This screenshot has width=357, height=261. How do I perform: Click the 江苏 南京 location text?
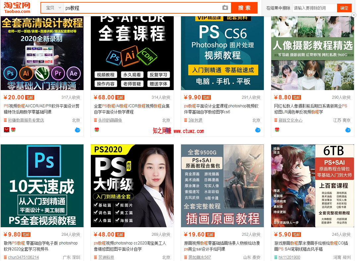[x=342, y=120]
